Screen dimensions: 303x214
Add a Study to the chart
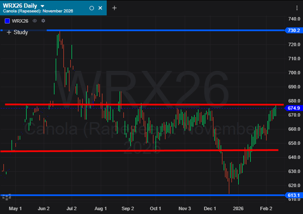click(18, 32)
